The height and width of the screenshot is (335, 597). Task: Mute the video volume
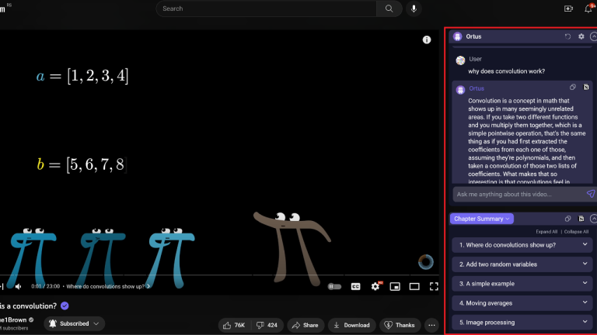[x=18, y=286]
